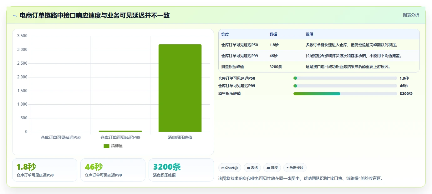The height and width of the screenshot is (194, 432).
Task: Click the x-axis label 仓库订单可见延迟P50
Action: (x=61, y=137)
